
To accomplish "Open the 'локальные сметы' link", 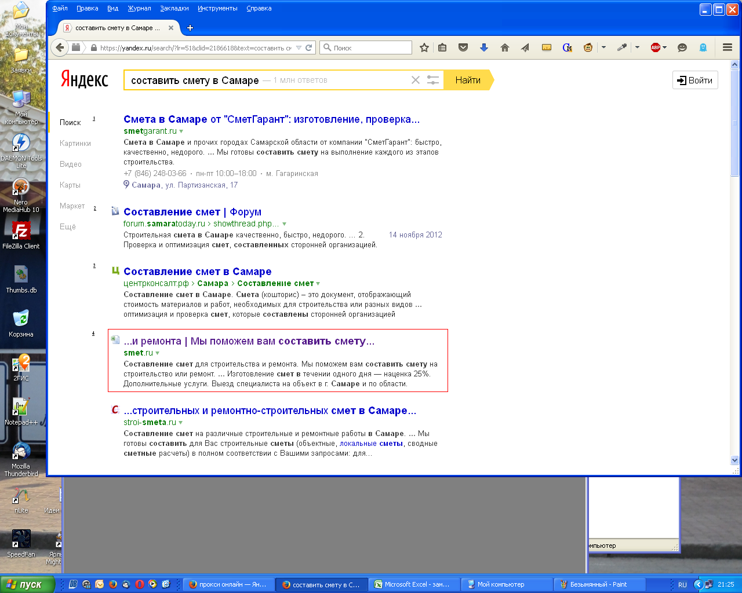I will click(371, 444).
